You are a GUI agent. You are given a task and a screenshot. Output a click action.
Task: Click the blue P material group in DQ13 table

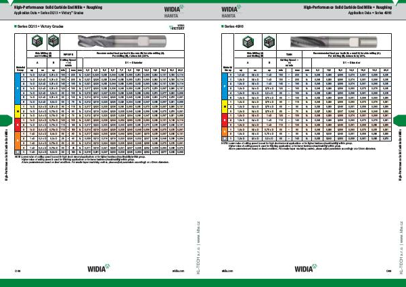[18, 89]
